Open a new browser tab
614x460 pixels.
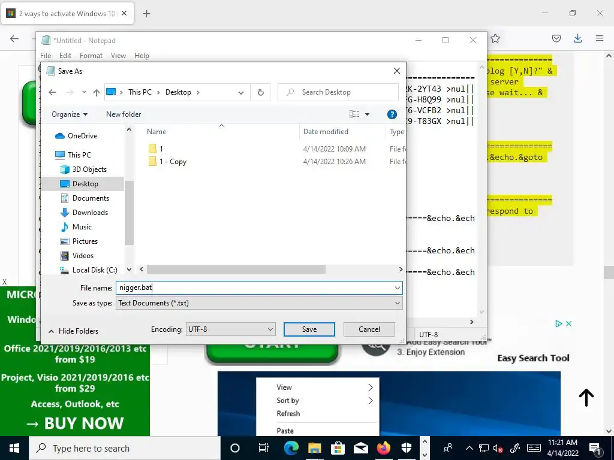[x=146, y=14]
